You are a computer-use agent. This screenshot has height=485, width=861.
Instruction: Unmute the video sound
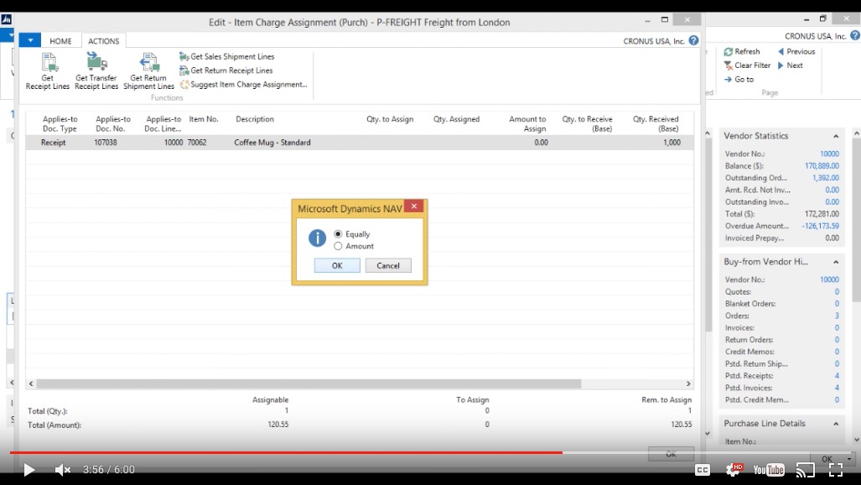(63, 470)
